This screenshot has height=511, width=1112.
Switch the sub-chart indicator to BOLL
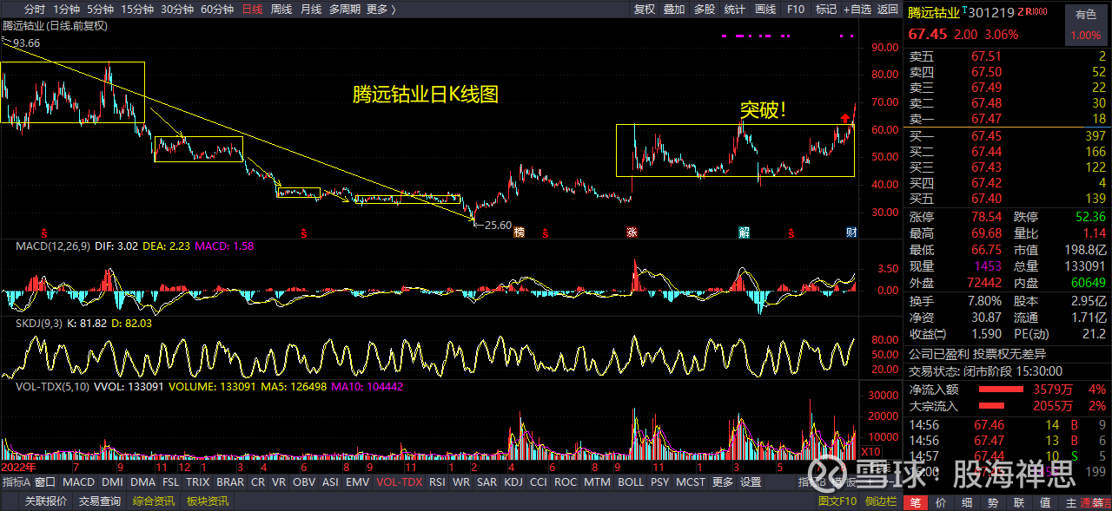[631, 482]
